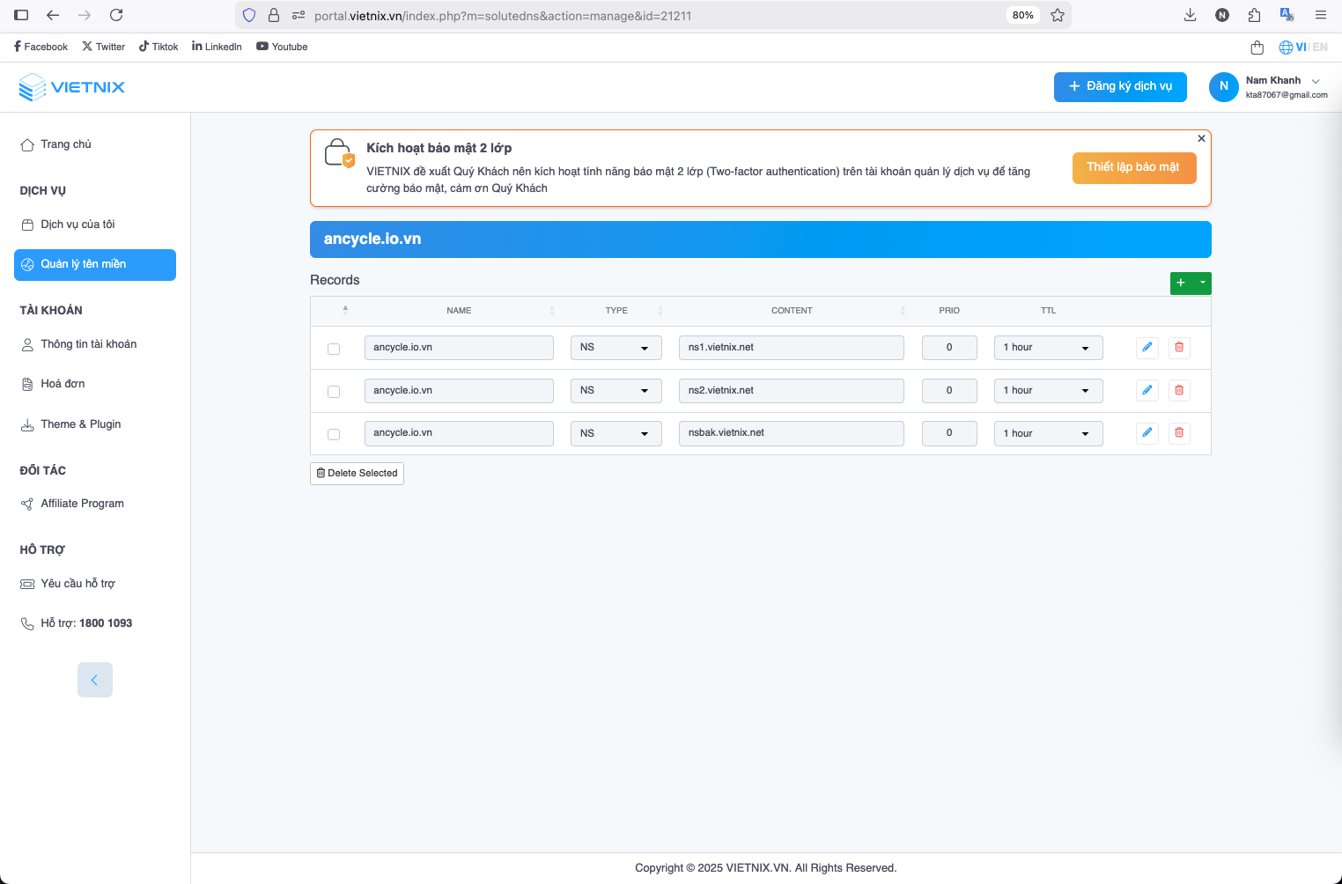Open the browser extensions puzzle icon

tap(1254, 15)
